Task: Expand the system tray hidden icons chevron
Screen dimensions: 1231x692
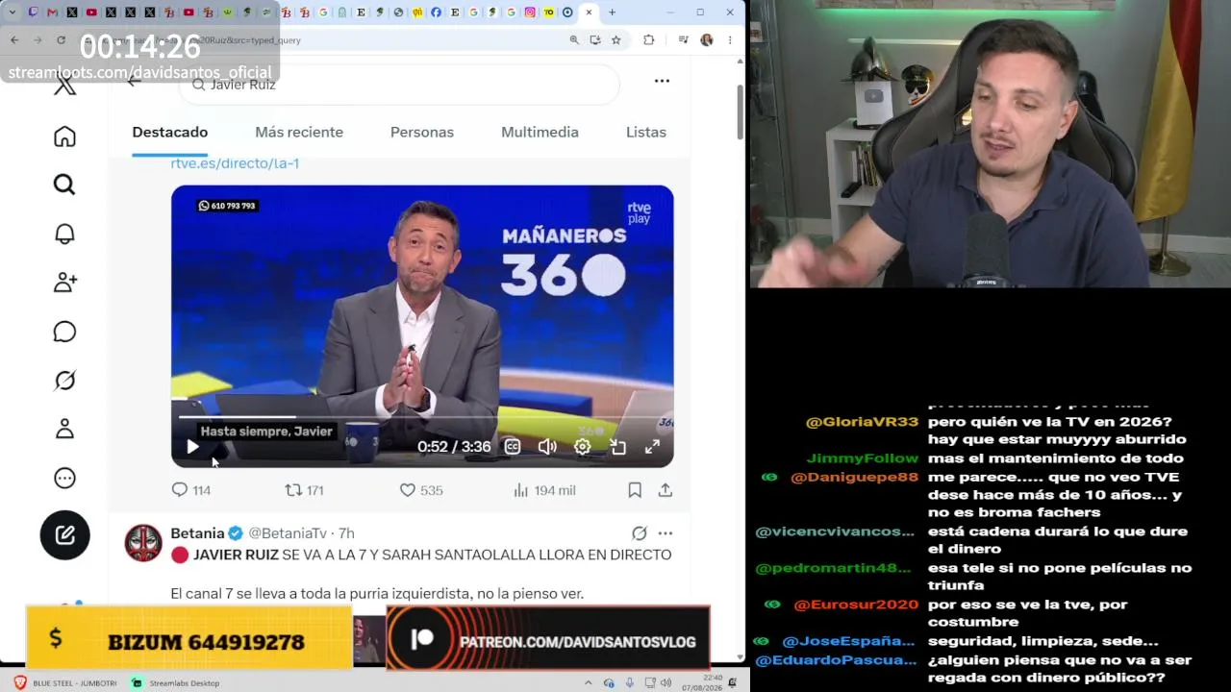Action: point(589,683)
